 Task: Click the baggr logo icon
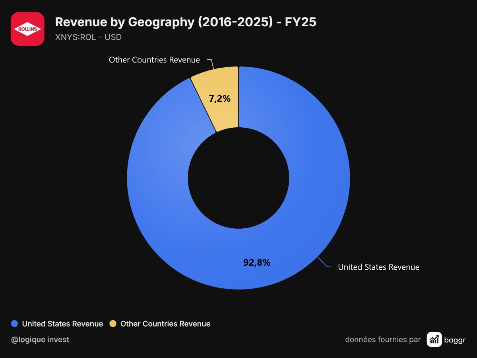[434, 339]
